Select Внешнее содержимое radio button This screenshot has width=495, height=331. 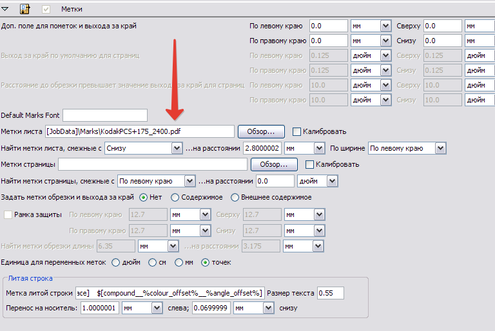(x=235, y=198)
